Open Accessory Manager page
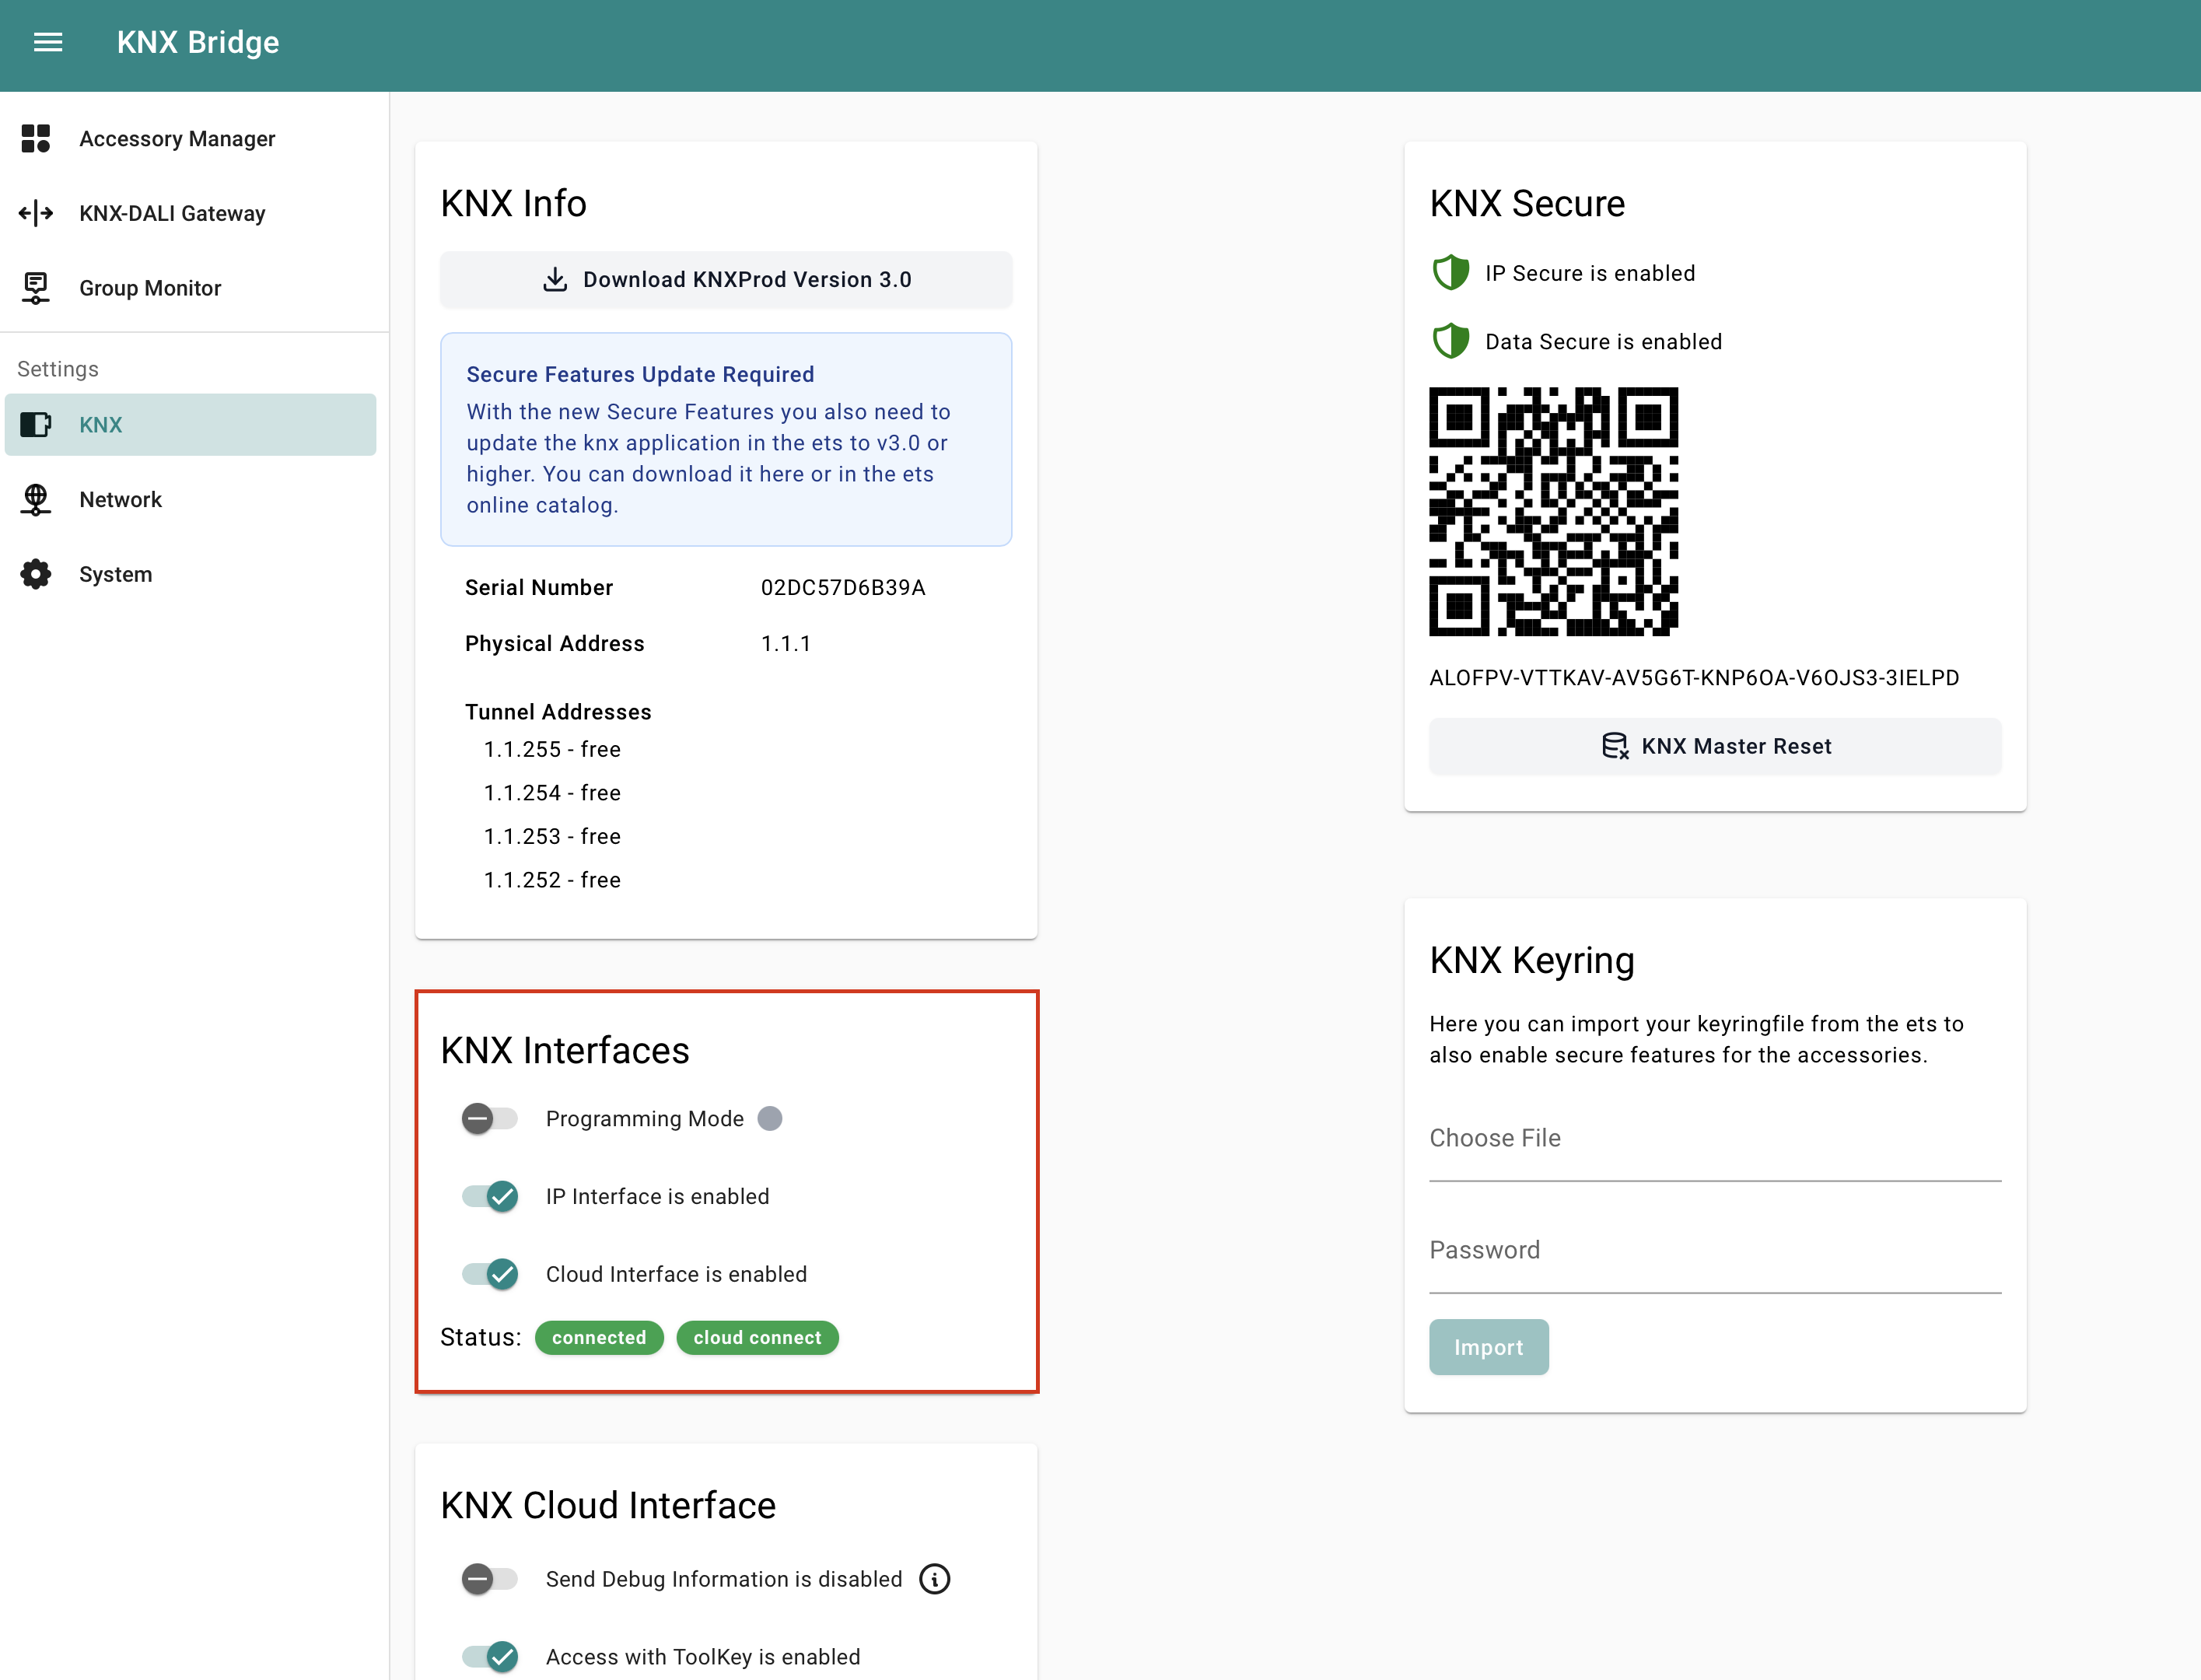2201x1680 pixels. click(x=191, y=138)
